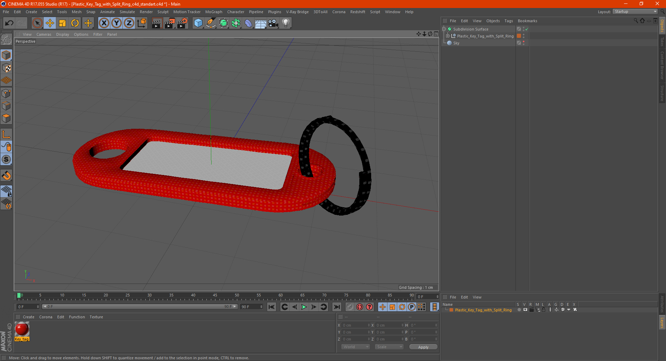The height and width of the screenshot is (361, 666).
Task: Toggle Rotation keyframe recording
Action: (402, 307)
